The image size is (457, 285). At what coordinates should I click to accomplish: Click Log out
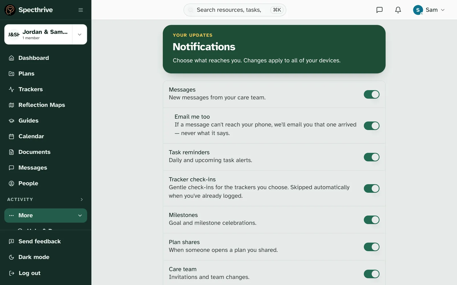[x=46, y=273]
